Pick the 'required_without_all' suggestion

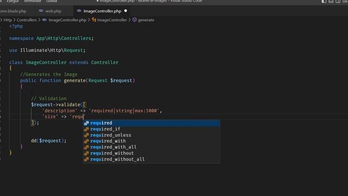click(151, 159)
